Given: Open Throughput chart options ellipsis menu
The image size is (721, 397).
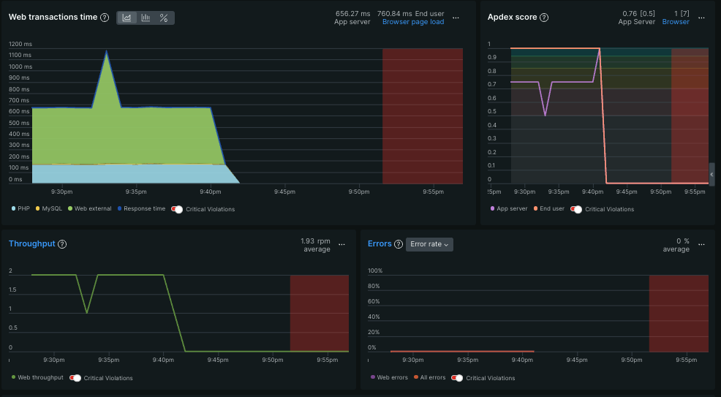Looking at the screenshot, I should pos(341,244).
